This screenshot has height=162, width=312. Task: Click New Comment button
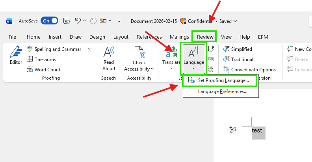299,49
